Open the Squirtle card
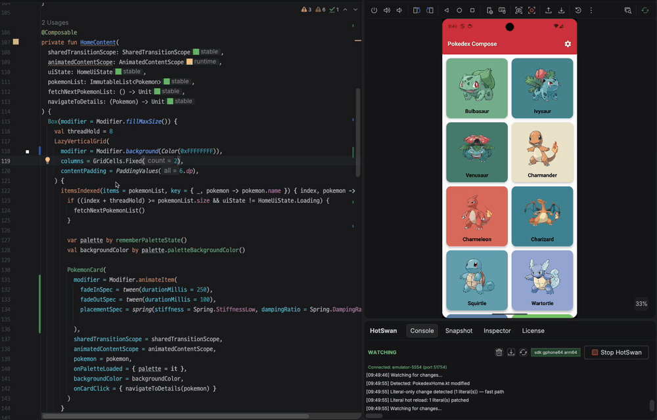The image size is (657, 420). point(477,280)
